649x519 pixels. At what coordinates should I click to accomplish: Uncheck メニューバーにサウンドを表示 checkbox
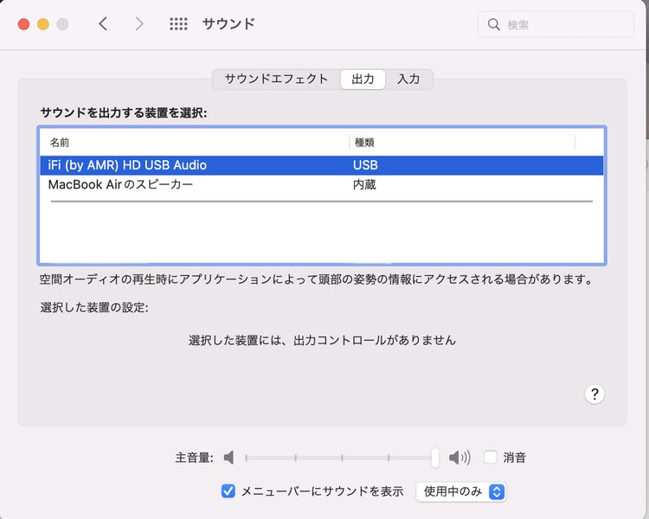(x=228, y=491)
